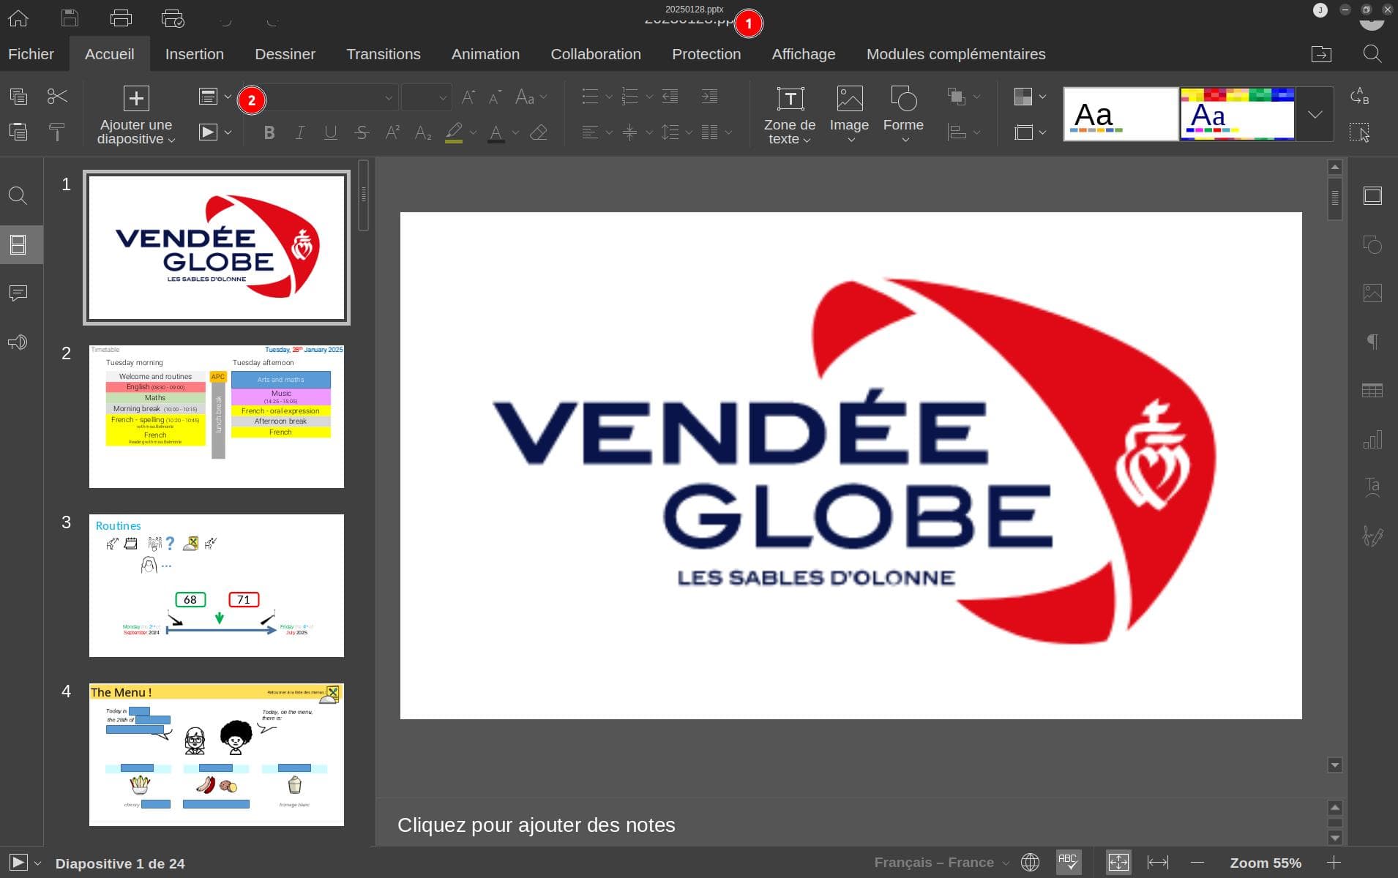The width and height of the screenshot is (1398, 878).
Task: Click the Superscript icon
Action: 392,132
